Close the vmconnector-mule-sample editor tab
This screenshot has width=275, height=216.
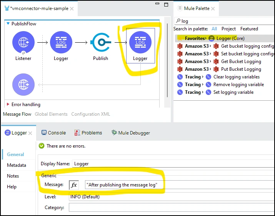(72, 8)
